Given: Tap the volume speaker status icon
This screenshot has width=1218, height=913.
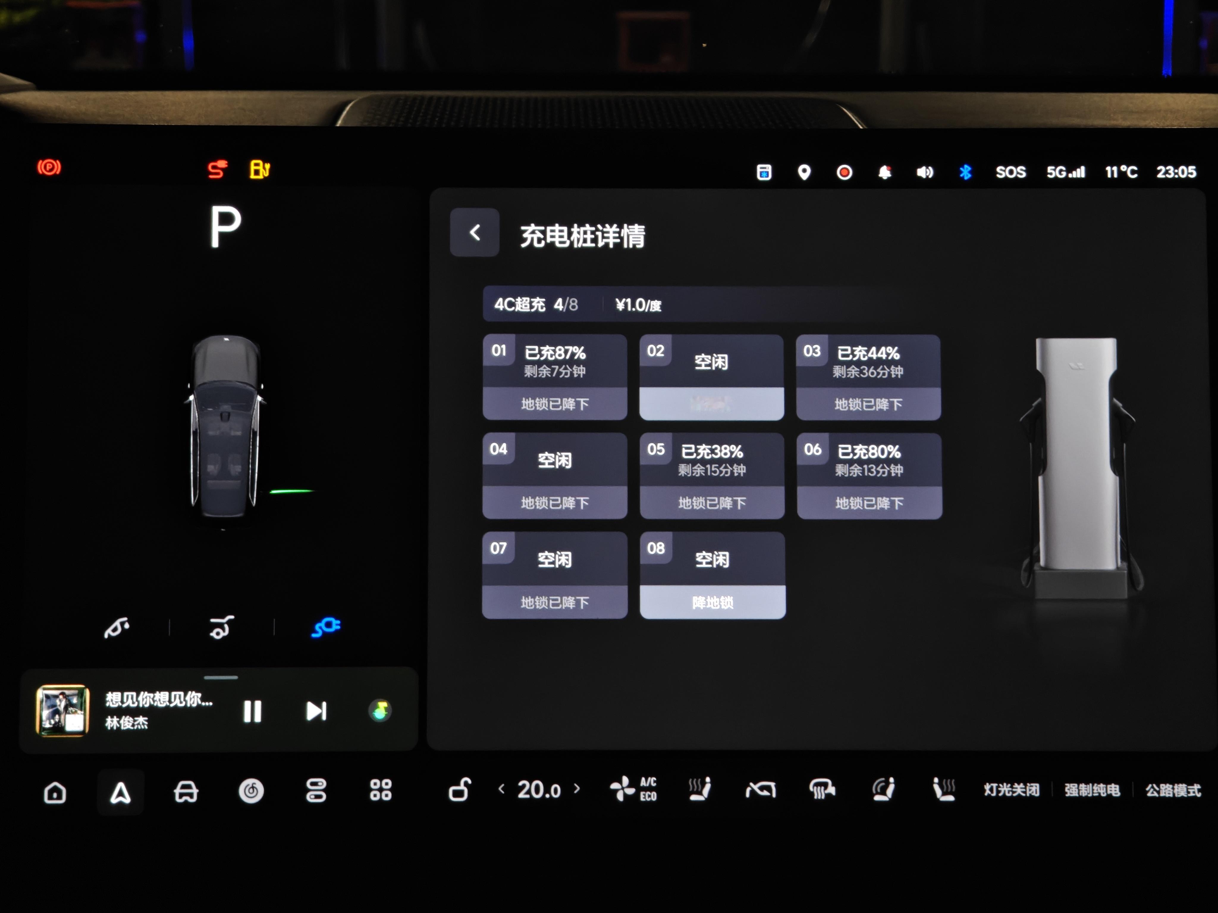Looking at the screenshot, I should 925,172.
